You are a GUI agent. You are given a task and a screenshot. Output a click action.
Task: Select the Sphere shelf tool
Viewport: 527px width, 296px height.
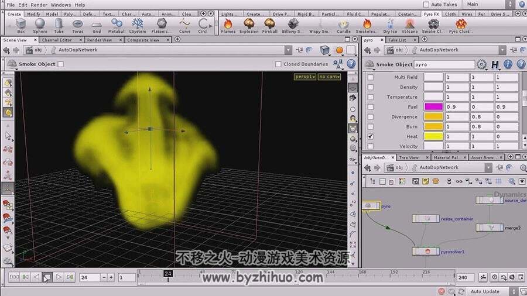(x=40, y=26)
